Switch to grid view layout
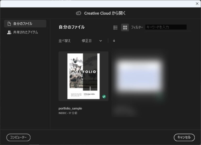Image resolution: width=201 pixels, height=145 pixels. 125,27
